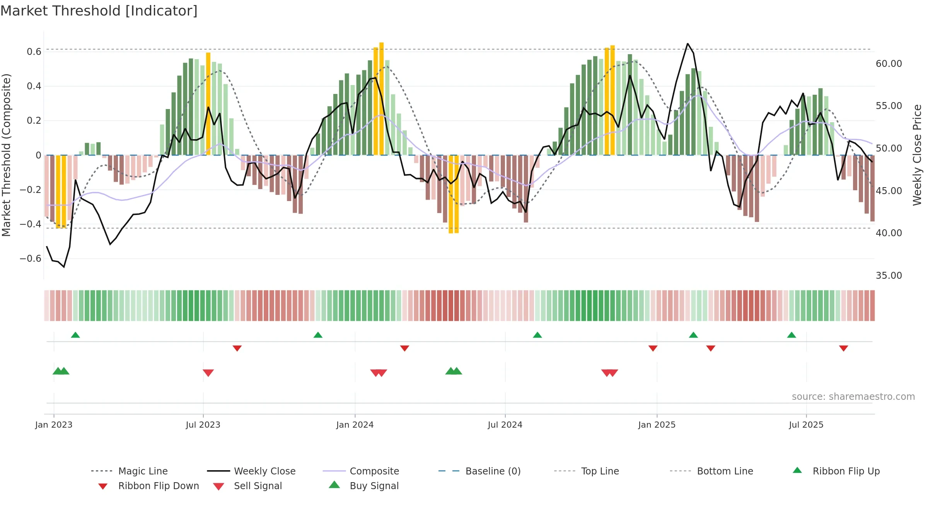
Task: Toggle the Magic Line legend entry
Action: (x=130, y=471)
